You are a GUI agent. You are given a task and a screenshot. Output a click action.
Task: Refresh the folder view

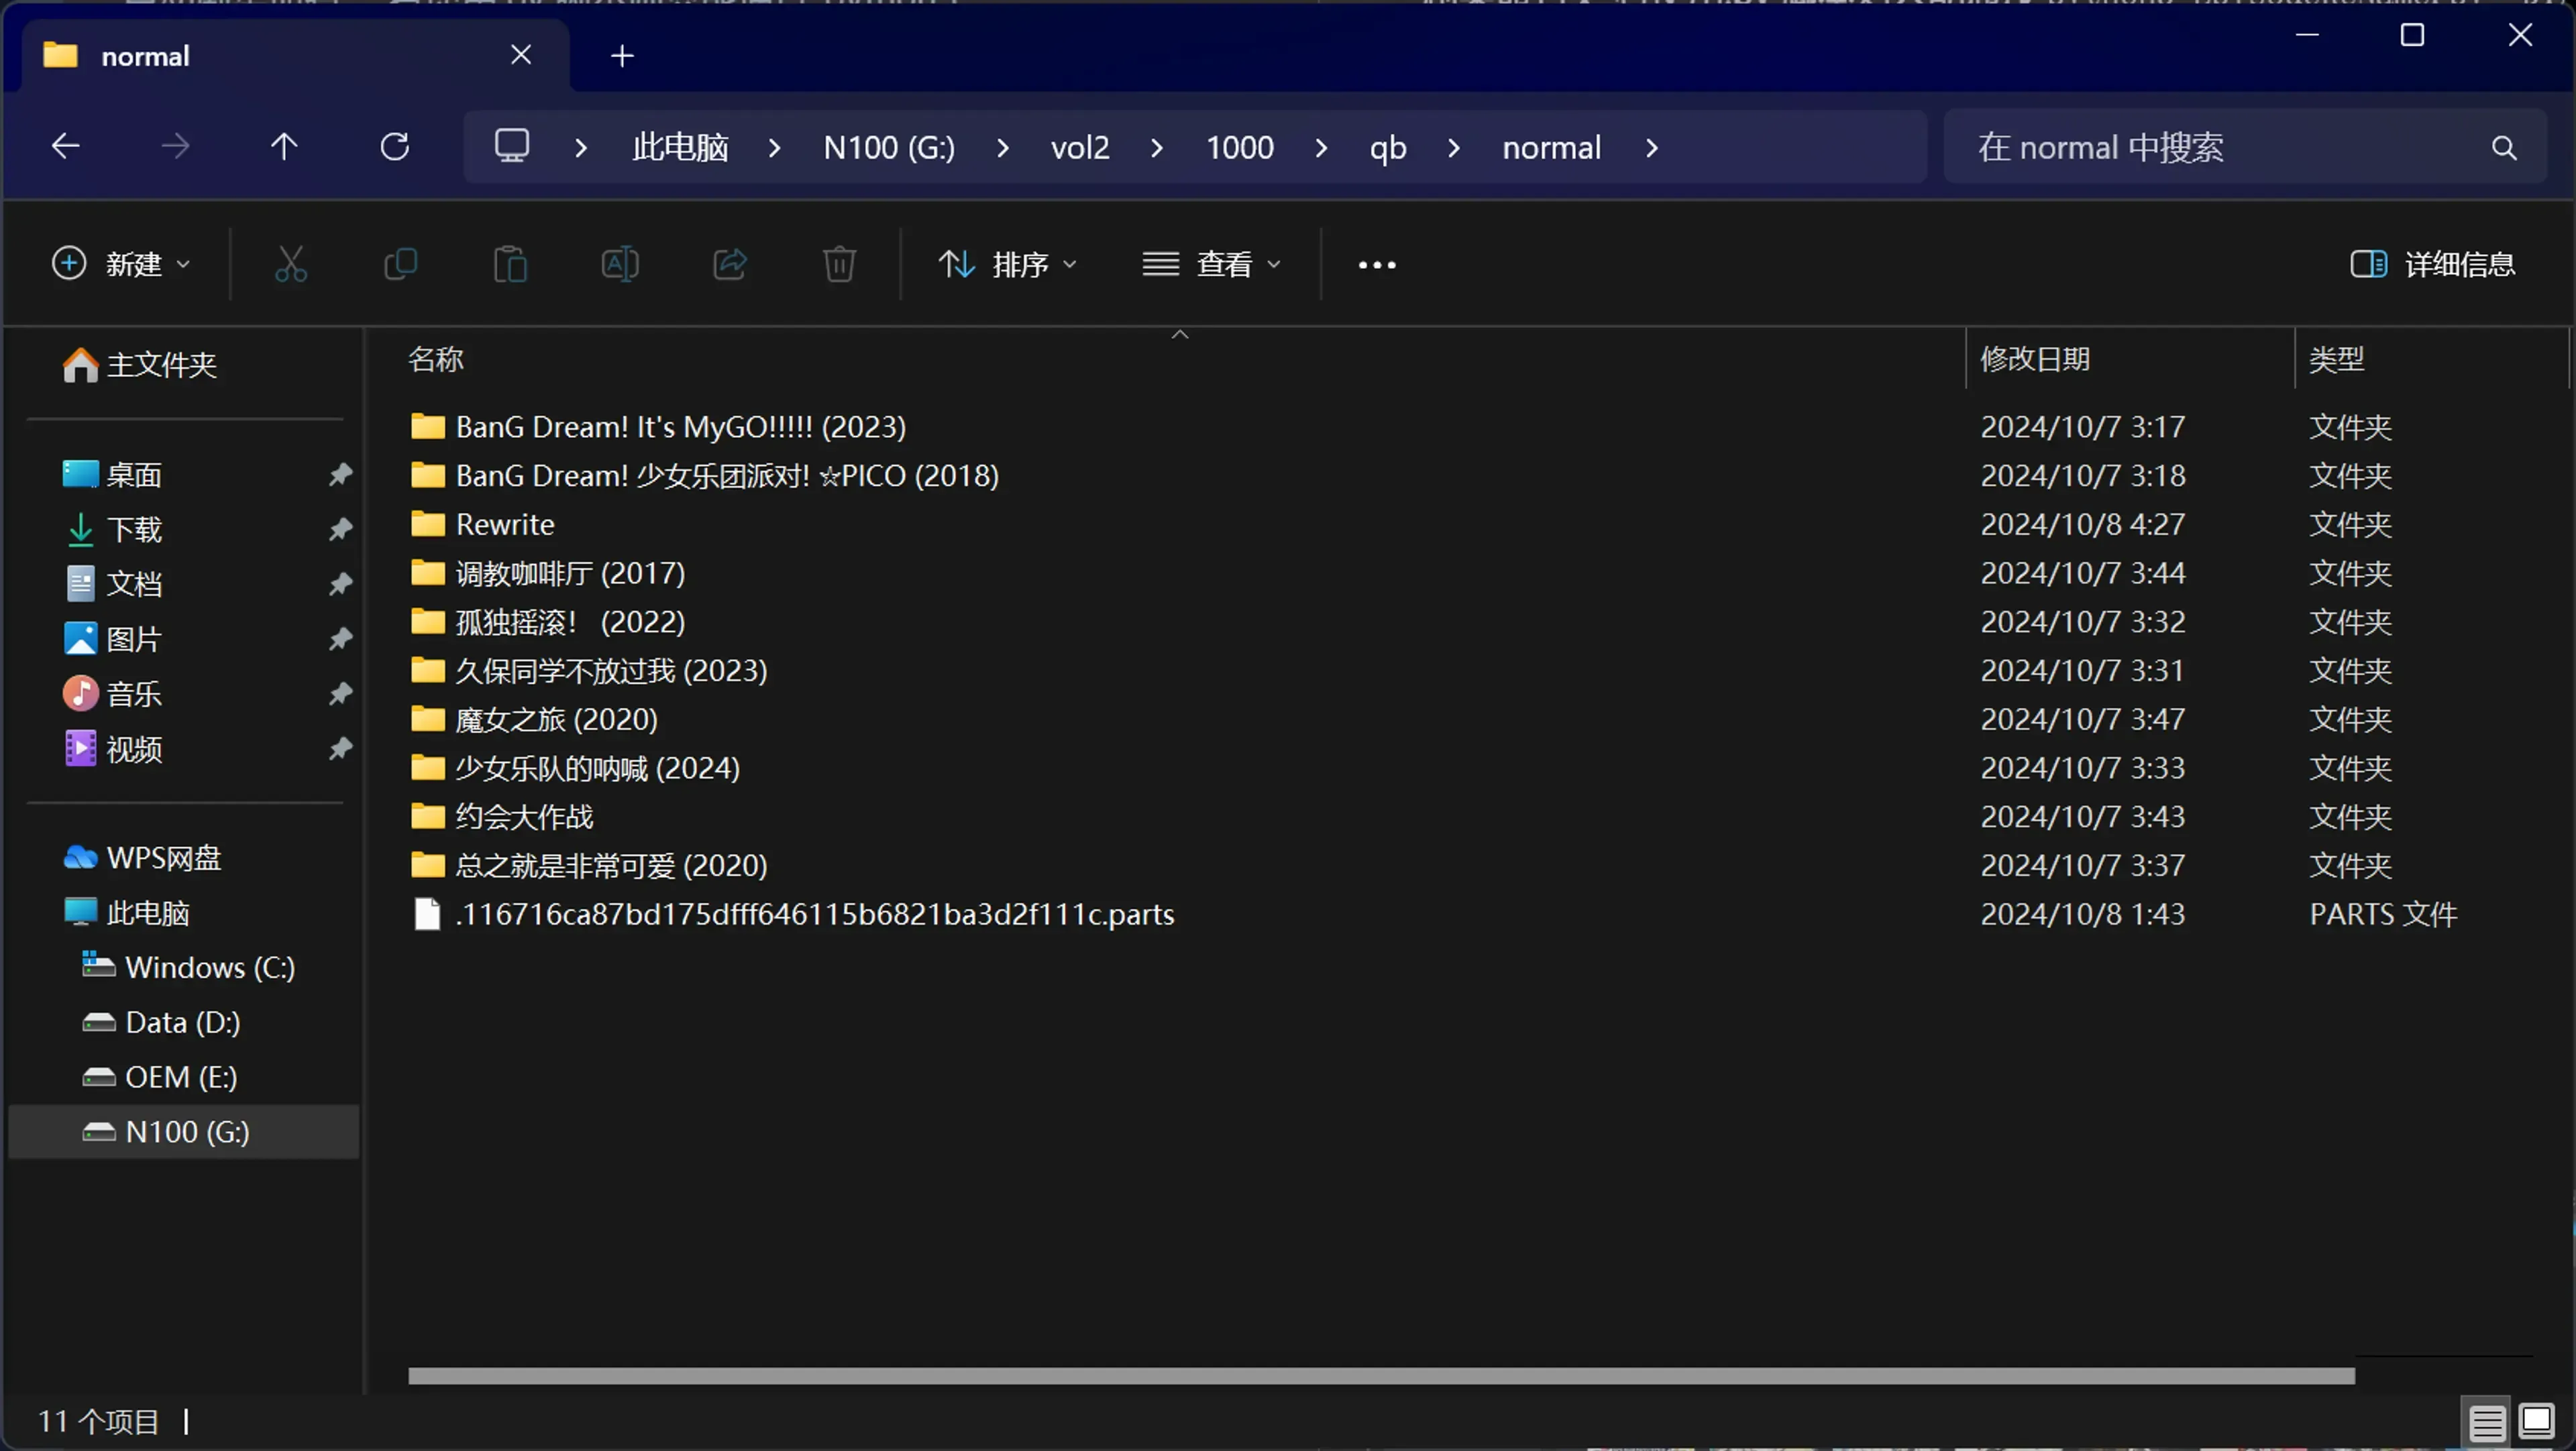coord(394,146)
